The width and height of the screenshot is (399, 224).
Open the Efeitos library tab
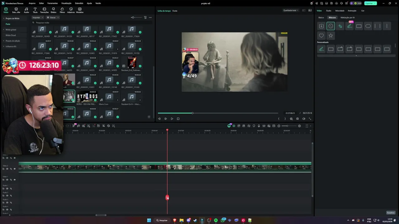coord(53,10)
